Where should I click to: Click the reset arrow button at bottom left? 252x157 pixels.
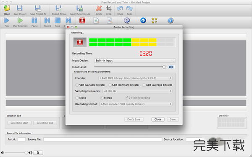pos(38,152)
